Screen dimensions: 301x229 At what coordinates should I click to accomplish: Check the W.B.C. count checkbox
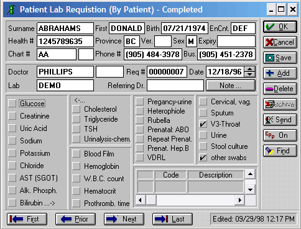(x=76, y=179)
